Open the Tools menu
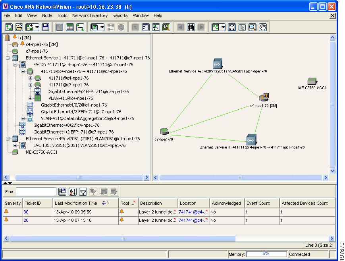345x261 pixels. point(62,15)
